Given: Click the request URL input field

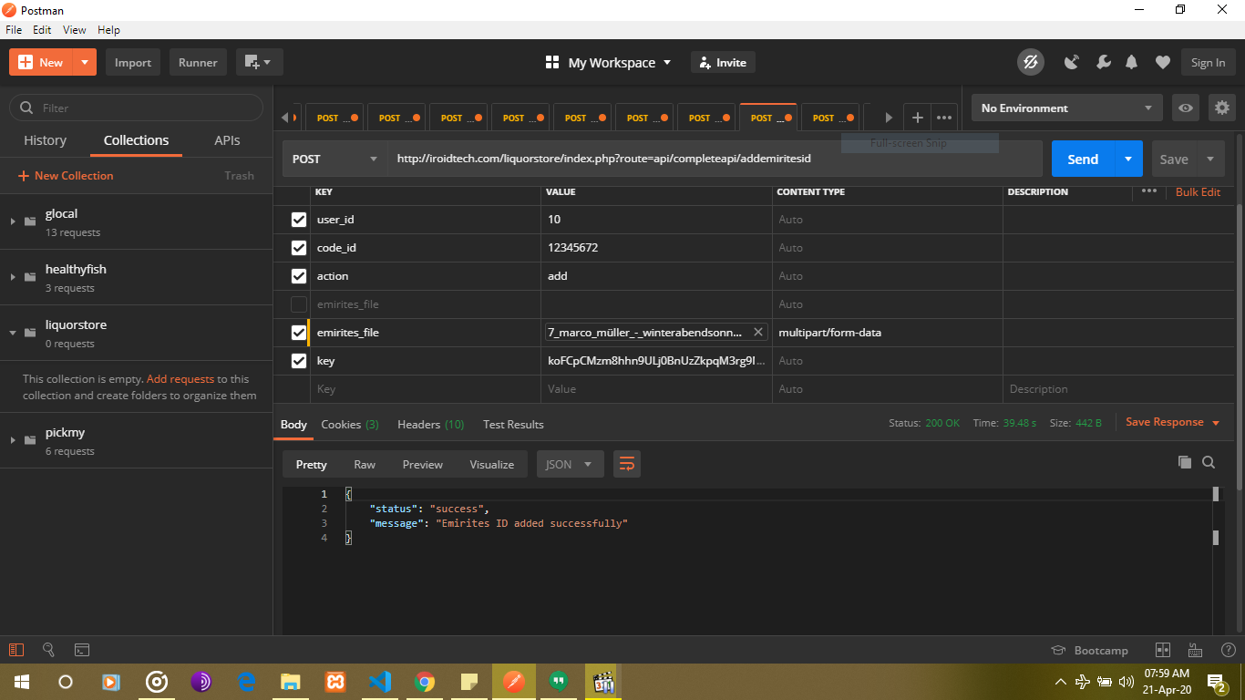Looking at the screenshot, I should (x=711, y=160).
